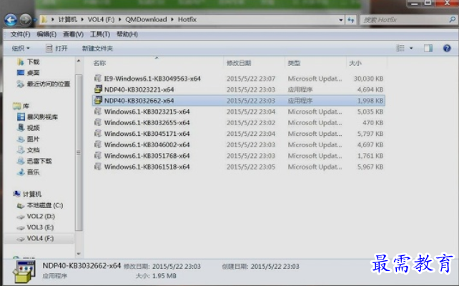Sort by the 类型 column header
The width and height of the screenshot is (459, 286).
[294, 63]
